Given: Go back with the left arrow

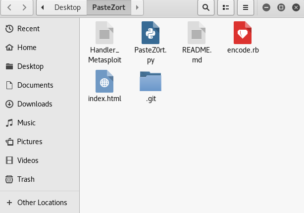Looking at the screenshot, I should 9,7.
